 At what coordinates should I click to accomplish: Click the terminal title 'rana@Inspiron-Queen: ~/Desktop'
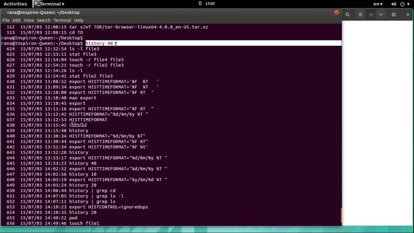43,12
